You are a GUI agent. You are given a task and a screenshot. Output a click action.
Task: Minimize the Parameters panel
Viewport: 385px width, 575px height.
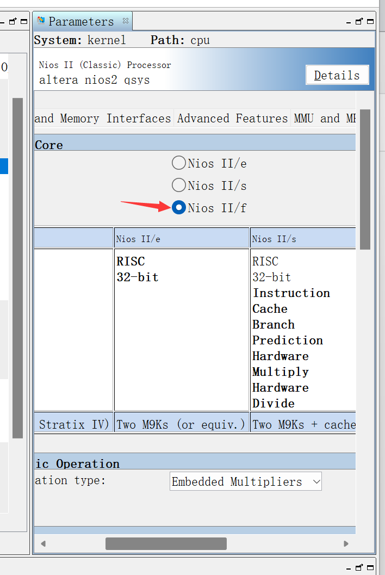coord(349,23)
